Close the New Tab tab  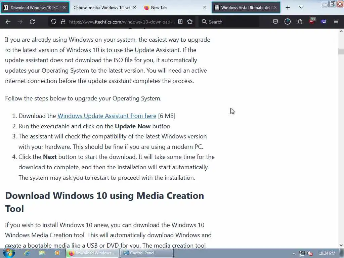pyautogui.click(x=205, y=7)
